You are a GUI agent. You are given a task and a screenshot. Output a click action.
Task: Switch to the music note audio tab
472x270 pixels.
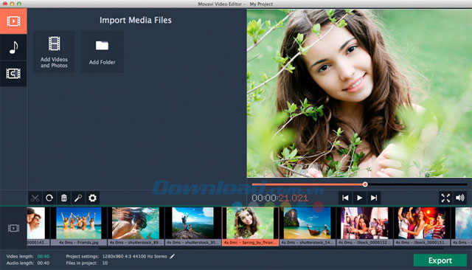[13, 47]
